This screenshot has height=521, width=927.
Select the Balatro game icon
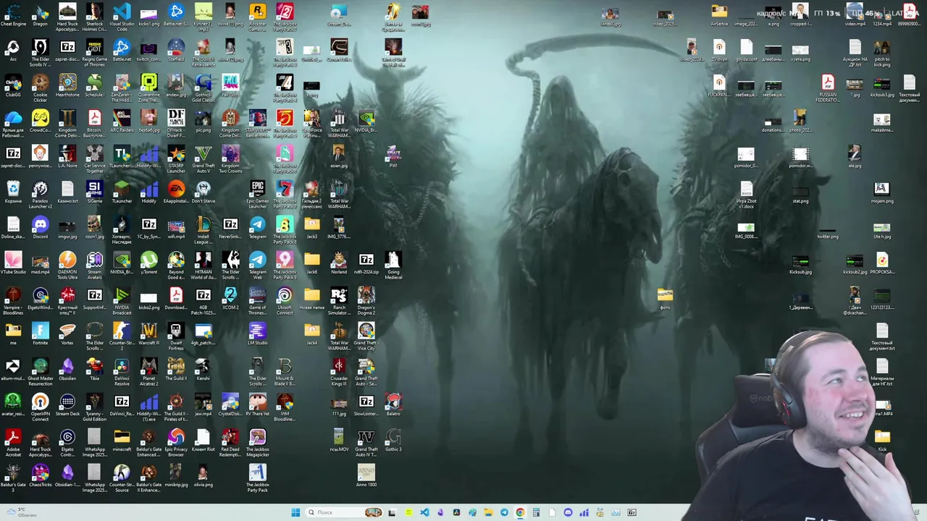[x=393, y=405]
